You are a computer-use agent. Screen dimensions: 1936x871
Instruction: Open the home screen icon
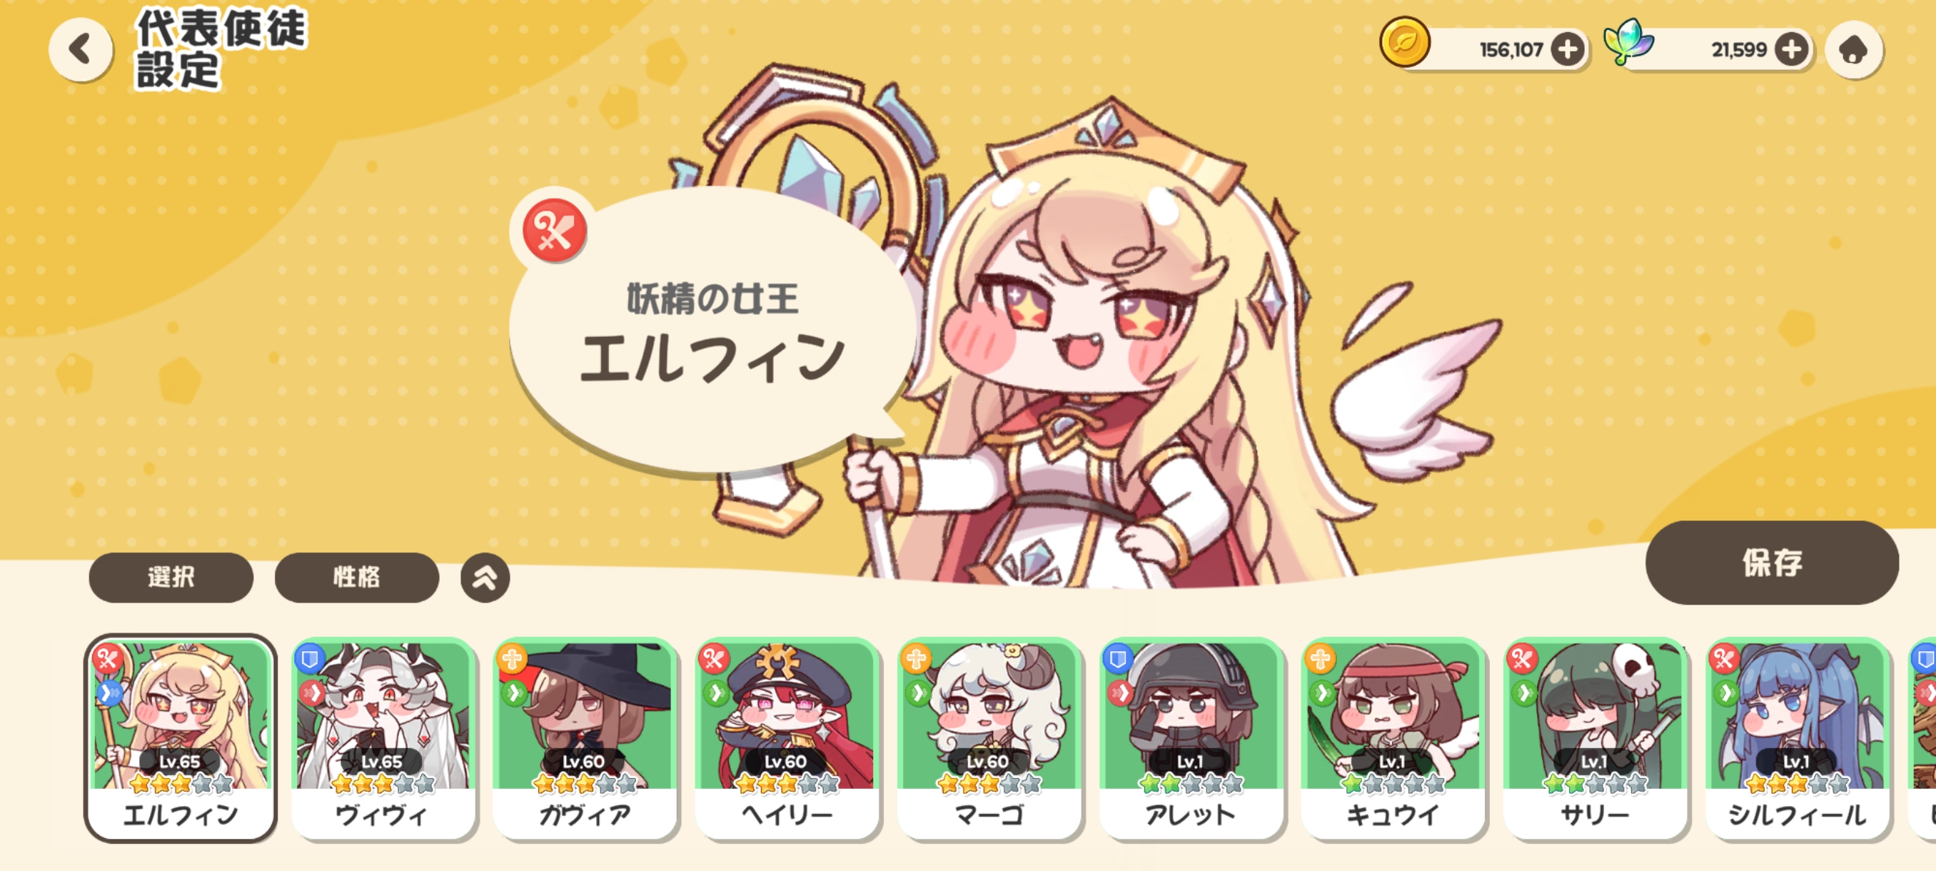tap(1853, 51)
